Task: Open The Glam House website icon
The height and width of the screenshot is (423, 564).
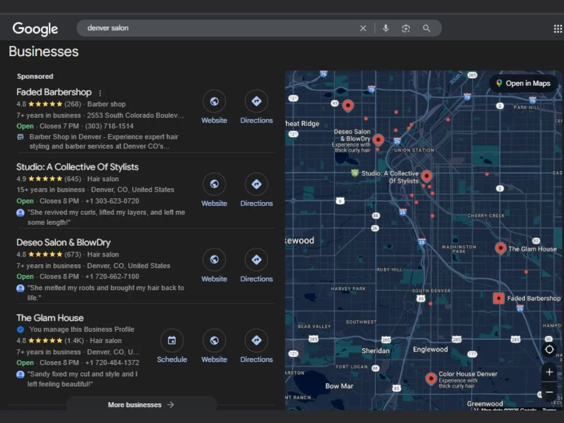Action: point(214,340)
